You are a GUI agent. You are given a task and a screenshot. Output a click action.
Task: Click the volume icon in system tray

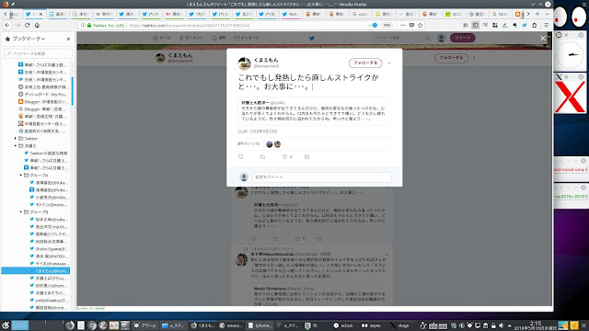501,325
